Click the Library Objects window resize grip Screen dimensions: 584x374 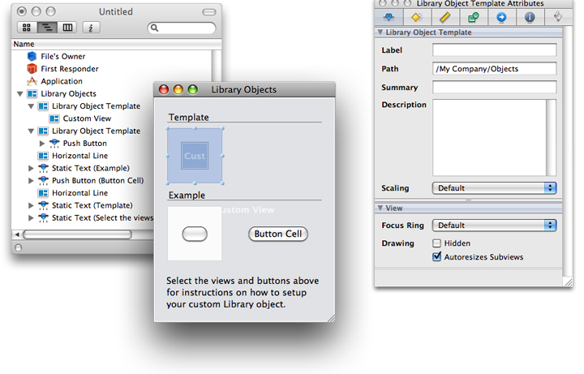(x=331, y=318)
